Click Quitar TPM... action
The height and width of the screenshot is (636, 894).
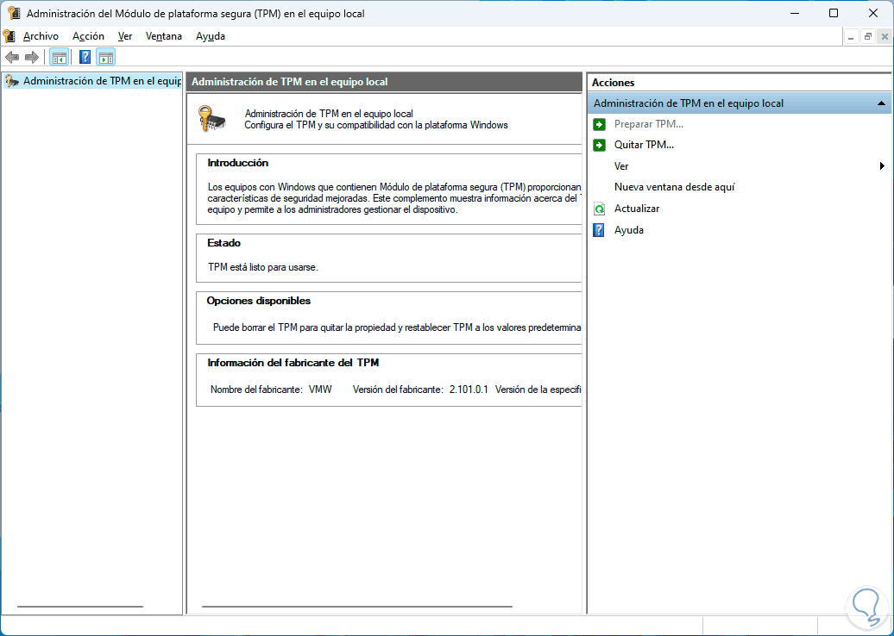coord(644,145)
